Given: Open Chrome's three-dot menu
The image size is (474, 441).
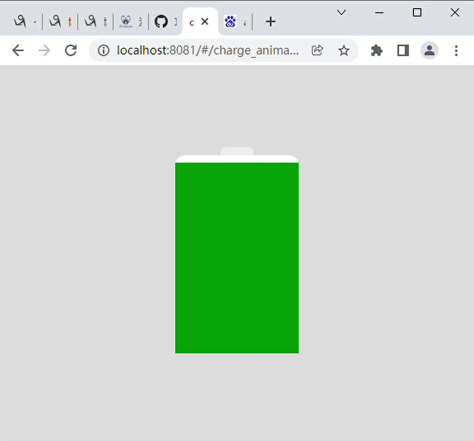Looking at the screenshot, I should tap(456, 50).
